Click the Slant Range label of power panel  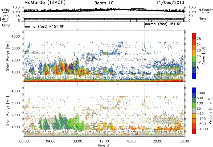tap(7, 56)
